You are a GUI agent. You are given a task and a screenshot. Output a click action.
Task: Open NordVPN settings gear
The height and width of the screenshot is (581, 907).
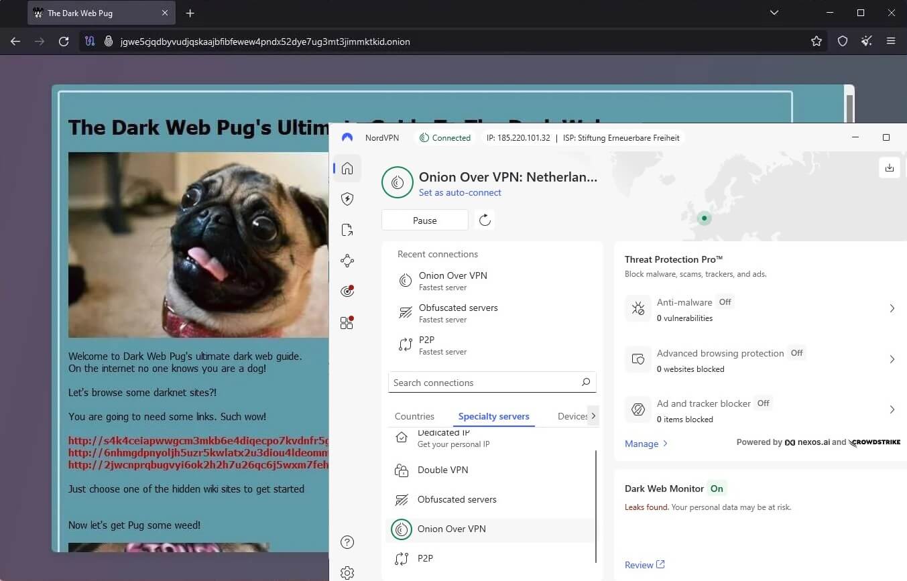[347, 572]
